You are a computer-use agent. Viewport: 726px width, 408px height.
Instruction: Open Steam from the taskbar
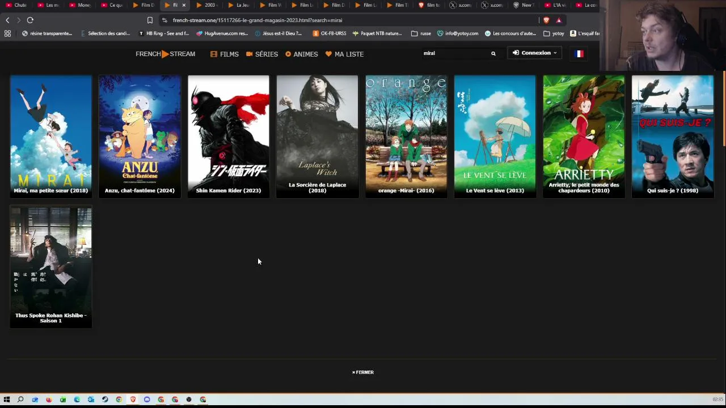(105, 399)
